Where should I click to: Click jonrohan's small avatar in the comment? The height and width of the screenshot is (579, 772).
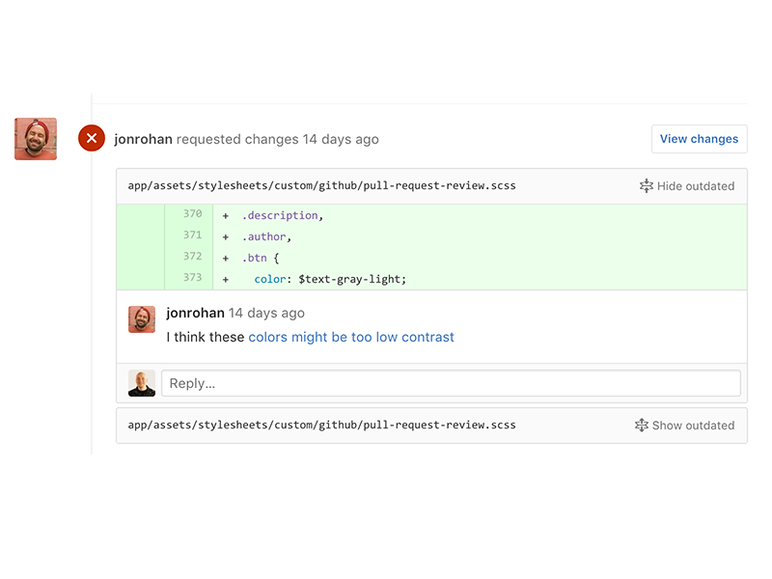pyautogui.click(x=142, y=319)
